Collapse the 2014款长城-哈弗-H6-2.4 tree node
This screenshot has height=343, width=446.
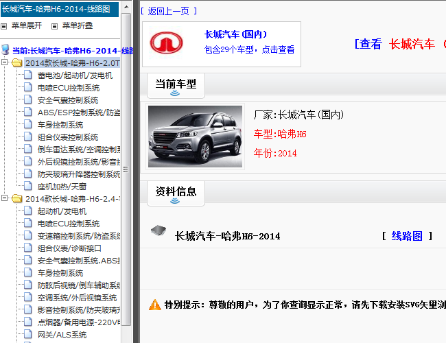[x=5, y=198]
